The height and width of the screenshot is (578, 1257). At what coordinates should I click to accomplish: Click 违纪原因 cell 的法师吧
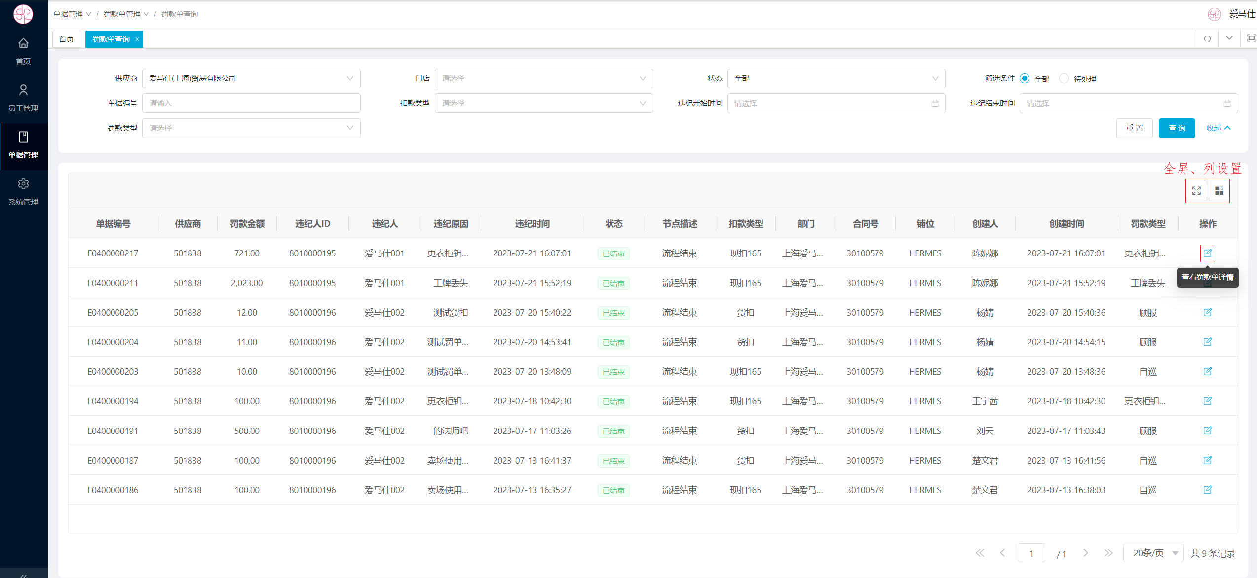[451, 431]
